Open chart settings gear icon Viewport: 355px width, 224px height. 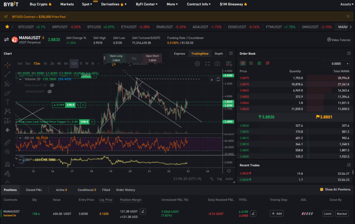tap(198, 64)
